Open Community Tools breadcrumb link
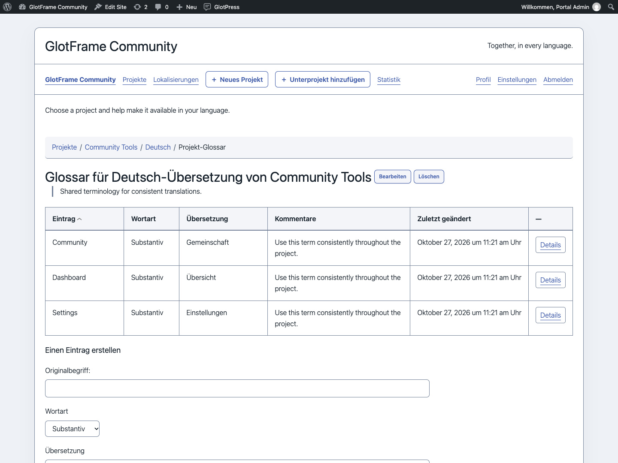Viewport: 618px width, 463px height. pos(111,147)
